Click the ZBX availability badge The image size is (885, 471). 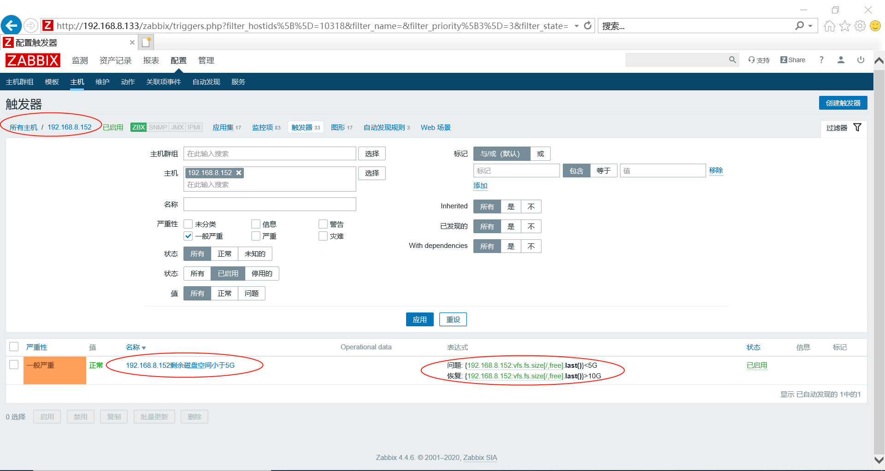pos(138,127)
